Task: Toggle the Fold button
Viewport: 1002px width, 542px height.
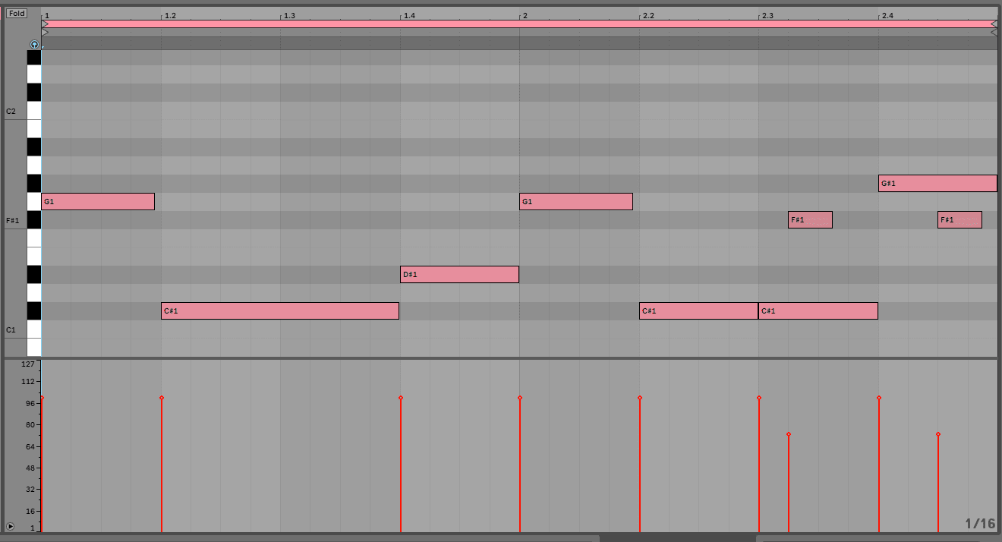Action: pyautogui.click(x=17, y=14)
